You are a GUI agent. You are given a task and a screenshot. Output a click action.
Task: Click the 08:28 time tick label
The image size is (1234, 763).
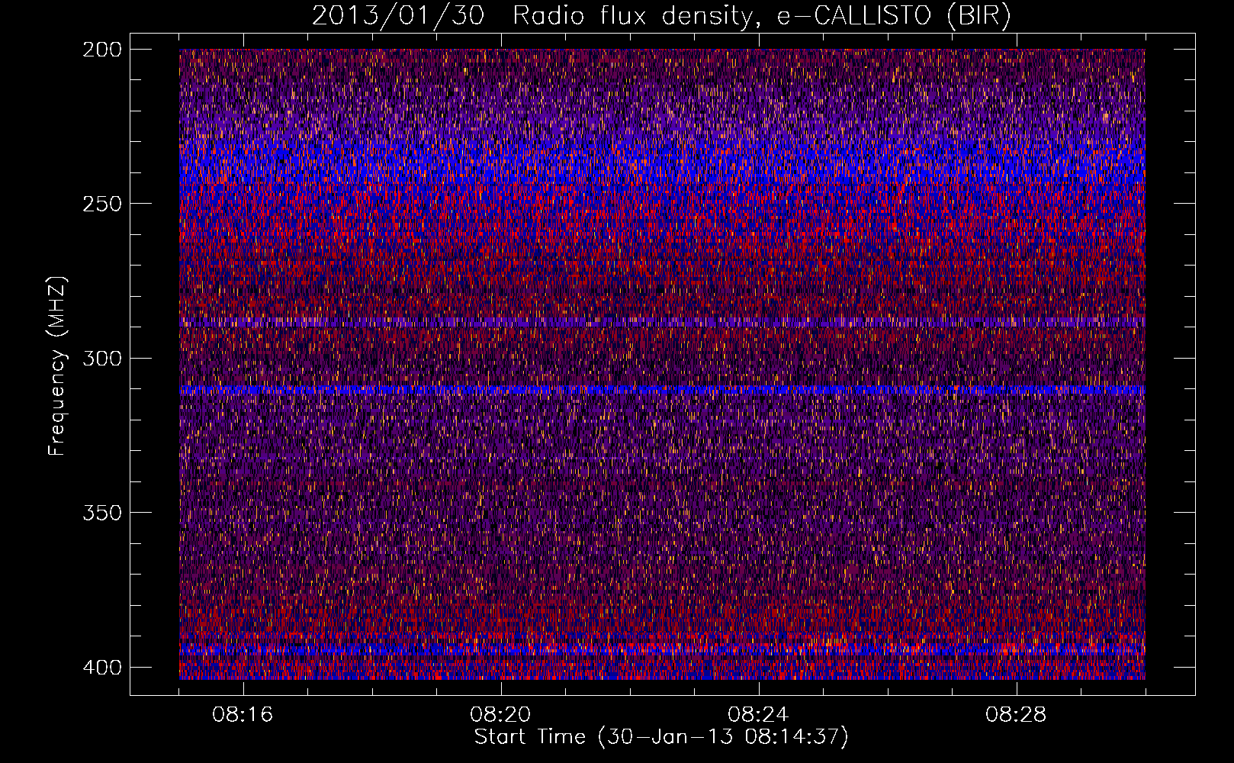[1017, 715]
